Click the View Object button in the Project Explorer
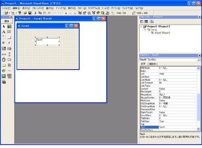The height and width of the screenshot is (148, 202). tap(146, 21)
